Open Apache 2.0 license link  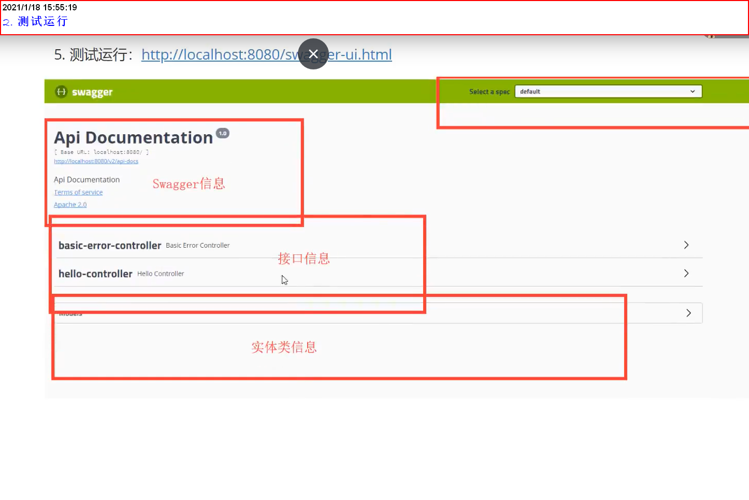tap(70, 205)
